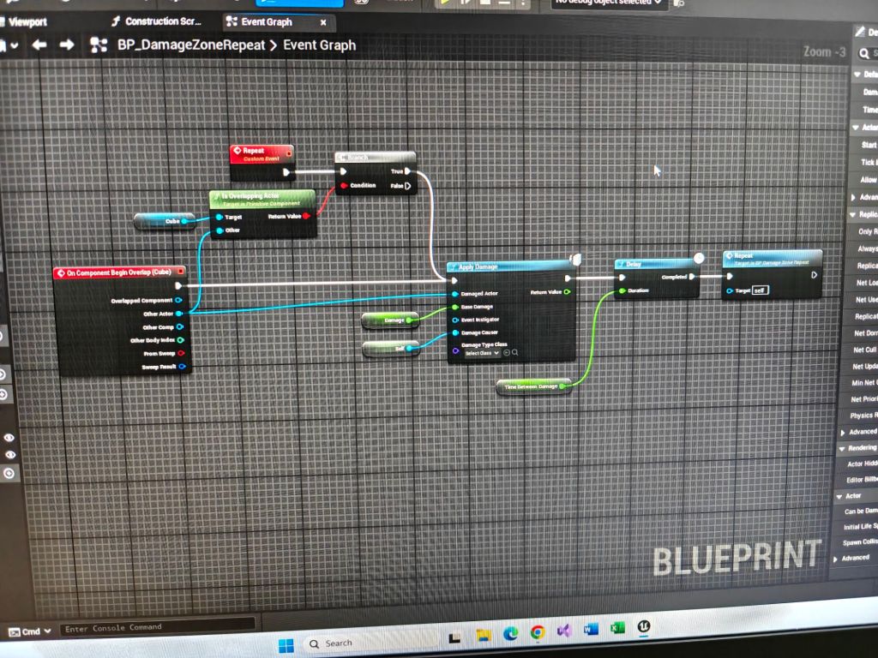Image resolution: width=878 pixels, height=658 pixels.
Task: Click the forward navigation arrow in graph header
Action: [67, 45]
